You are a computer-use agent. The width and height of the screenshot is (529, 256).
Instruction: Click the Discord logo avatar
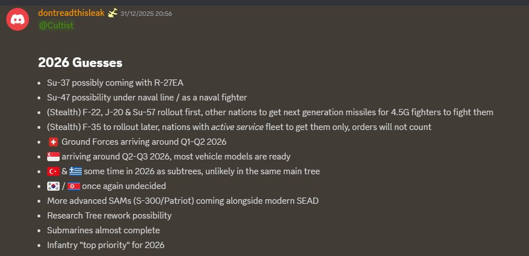18,20
